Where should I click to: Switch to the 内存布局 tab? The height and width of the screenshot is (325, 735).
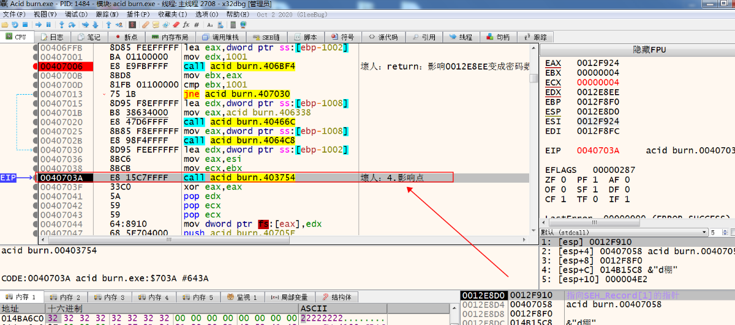(x=170, y=37)
